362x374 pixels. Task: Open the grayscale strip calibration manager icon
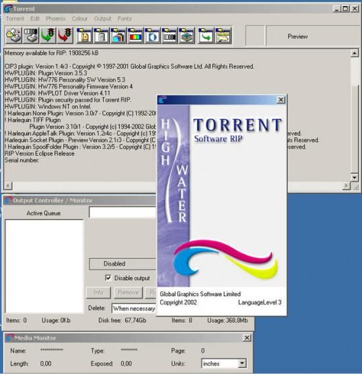click(169, 35)
